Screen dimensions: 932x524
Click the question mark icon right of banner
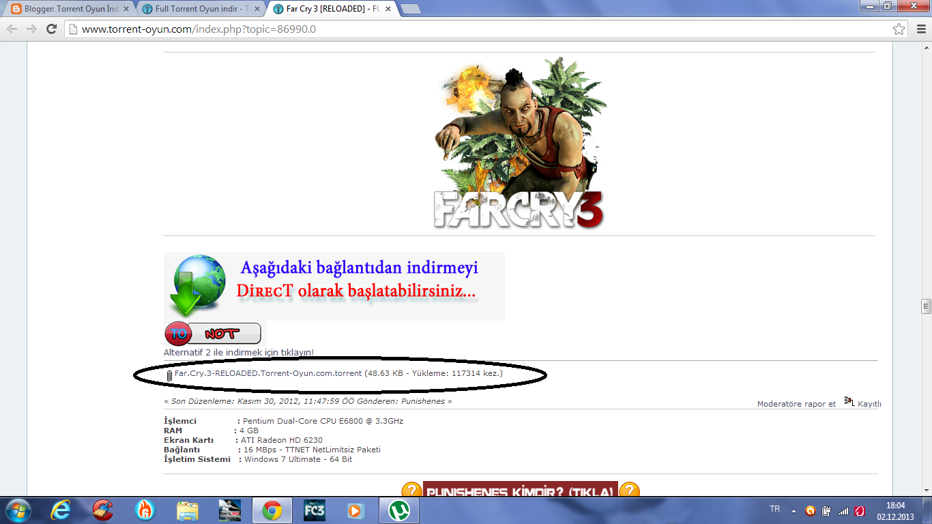[x=629, y=489]
